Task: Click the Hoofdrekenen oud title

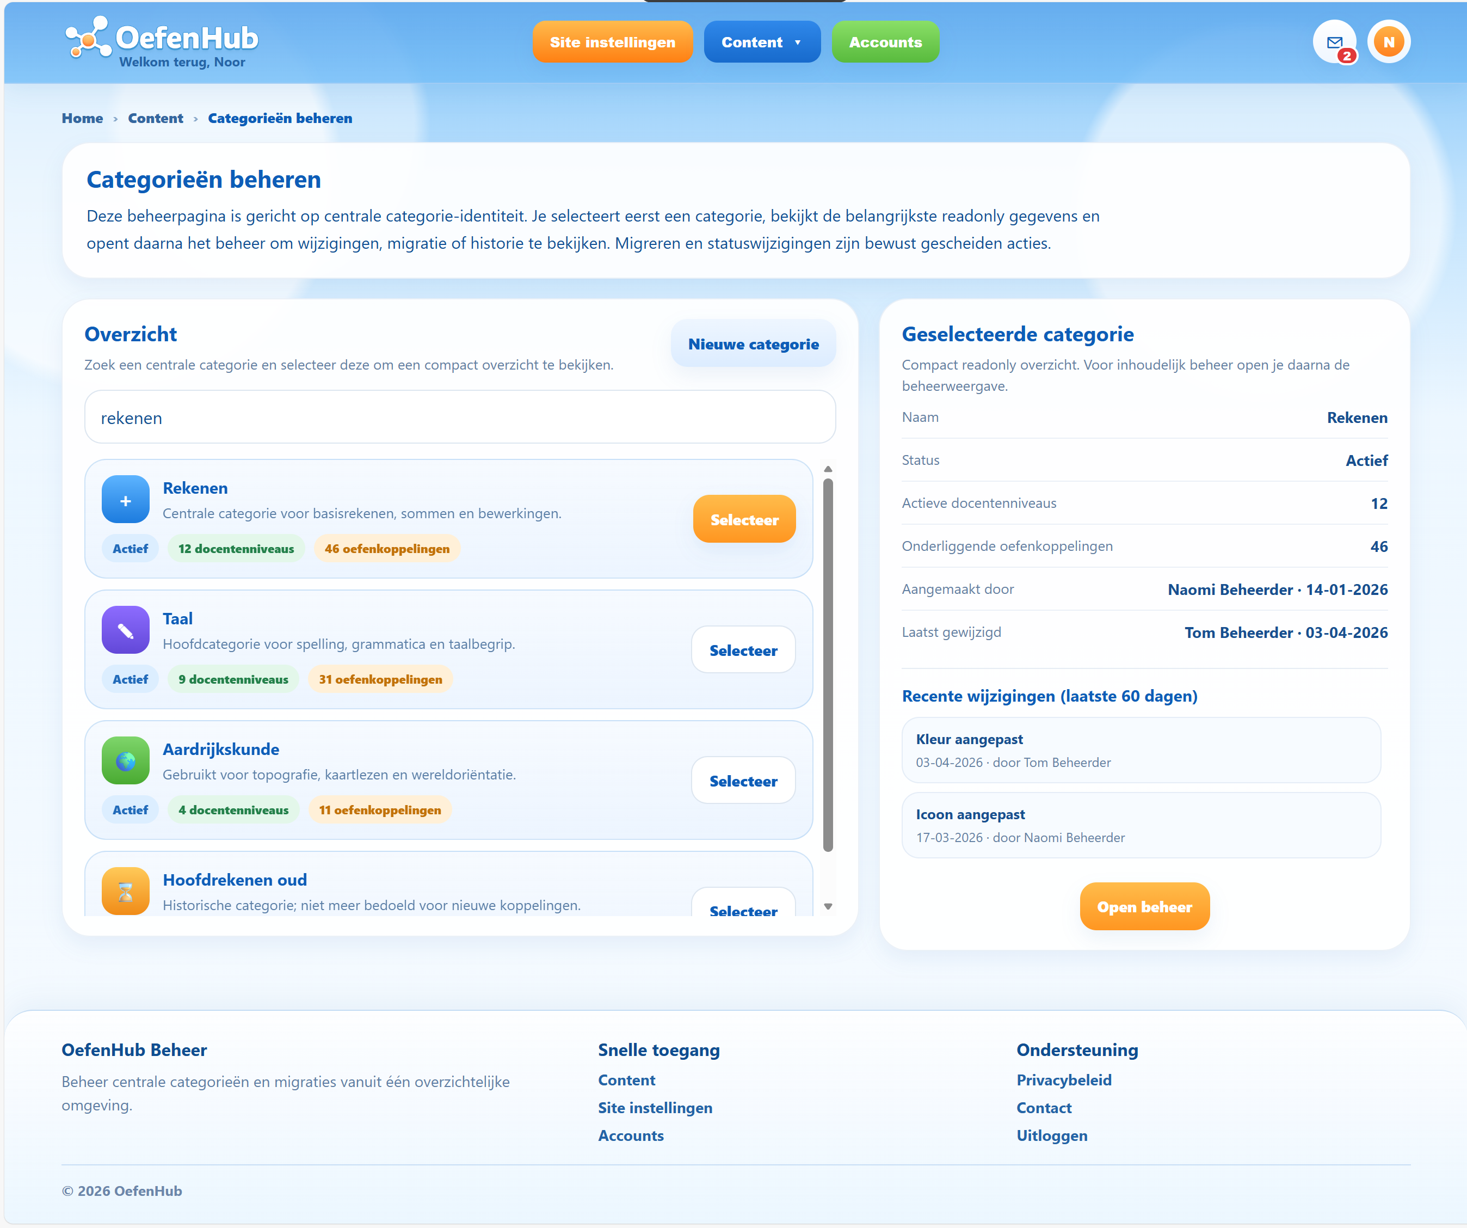Action: (x=235, y=881)
